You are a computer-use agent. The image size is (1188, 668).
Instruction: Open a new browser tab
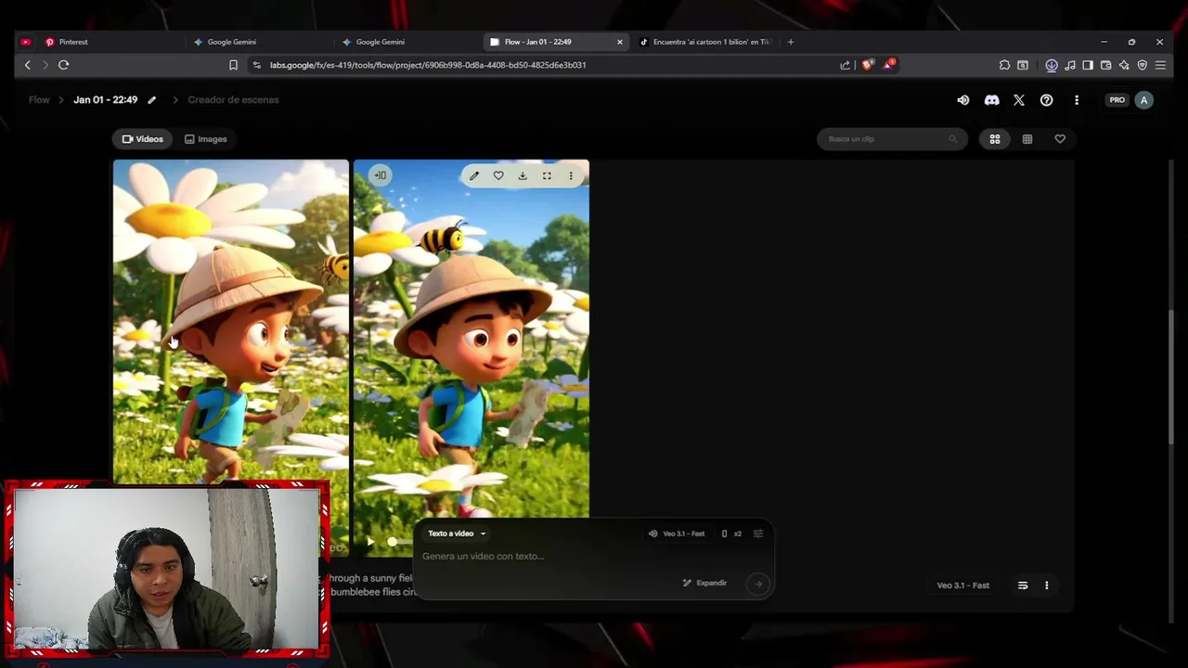[x=791, y=42]
